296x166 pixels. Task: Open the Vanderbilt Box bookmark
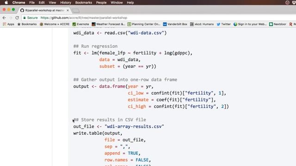point(175,24)
